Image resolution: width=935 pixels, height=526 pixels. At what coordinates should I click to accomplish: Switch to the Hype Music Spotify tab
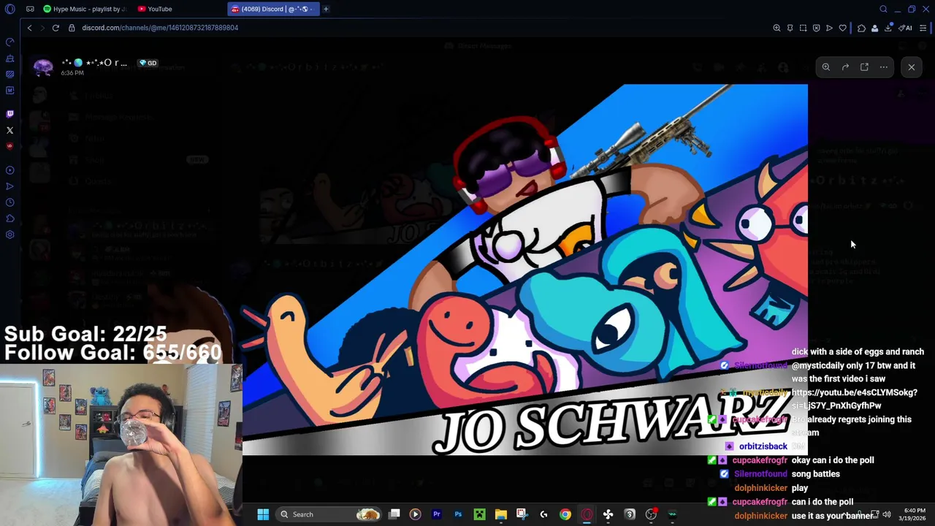[85, 9]
